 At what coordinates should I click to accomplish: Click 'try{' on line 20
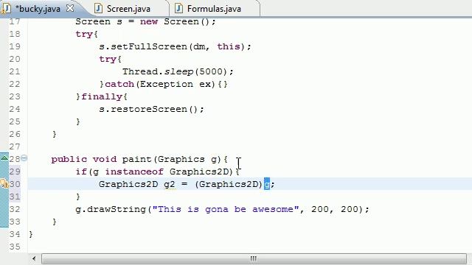pos(110,59)
